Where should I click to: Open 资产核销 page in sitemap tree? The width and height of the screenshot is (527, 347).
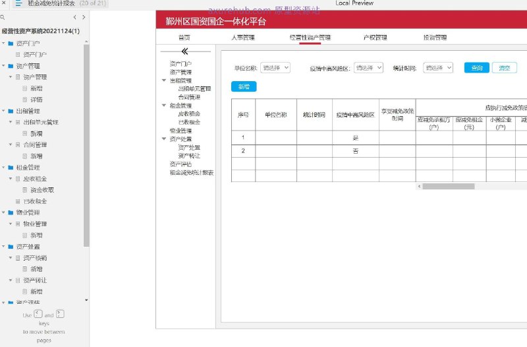click(x=35, y=258)
